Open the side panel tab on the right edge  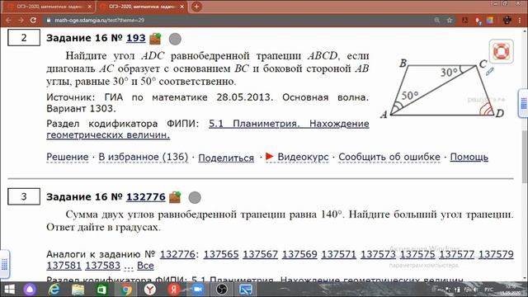523,103
